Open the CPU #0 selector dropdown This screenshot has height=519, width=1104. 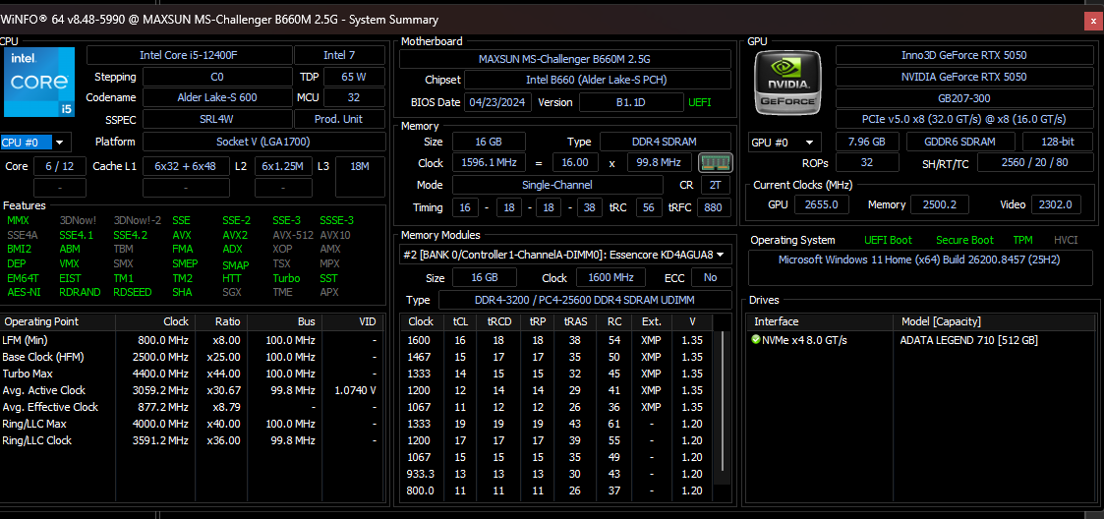[x=33, y=143]
